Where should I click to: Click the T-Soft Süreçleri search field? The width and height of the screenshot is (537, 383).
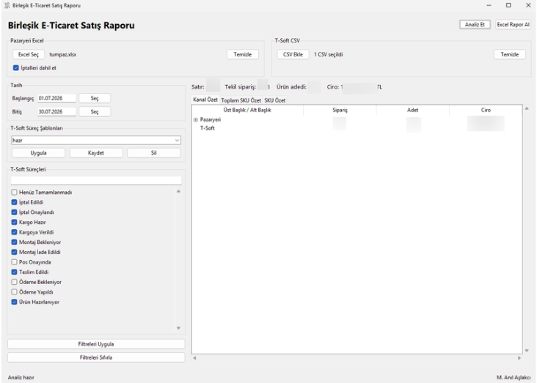pyautogui.click(x=96, y=181)
